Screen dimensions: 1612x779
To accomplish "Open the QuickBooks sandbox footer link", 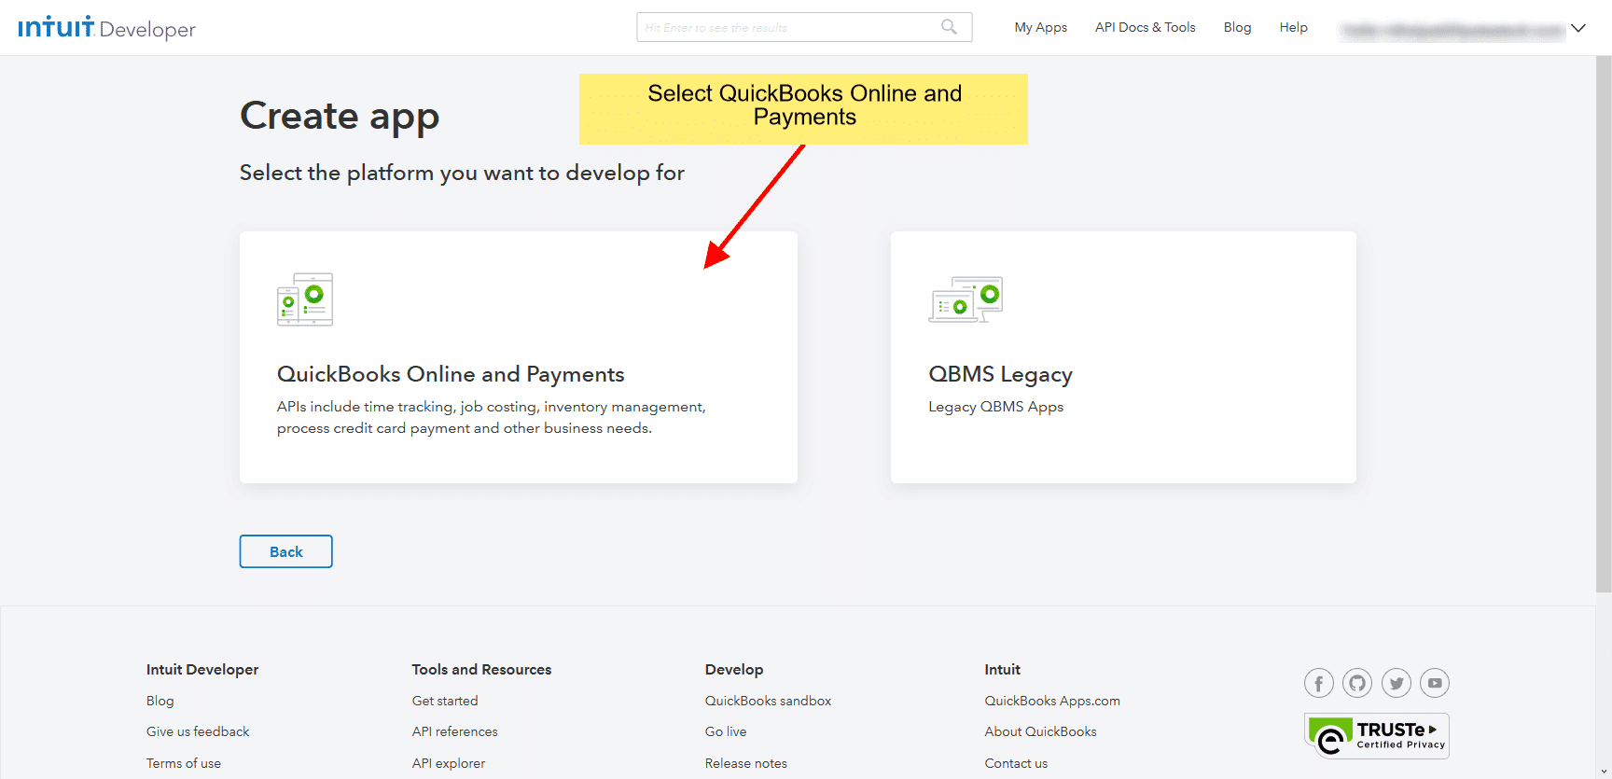I will [768, 701].
